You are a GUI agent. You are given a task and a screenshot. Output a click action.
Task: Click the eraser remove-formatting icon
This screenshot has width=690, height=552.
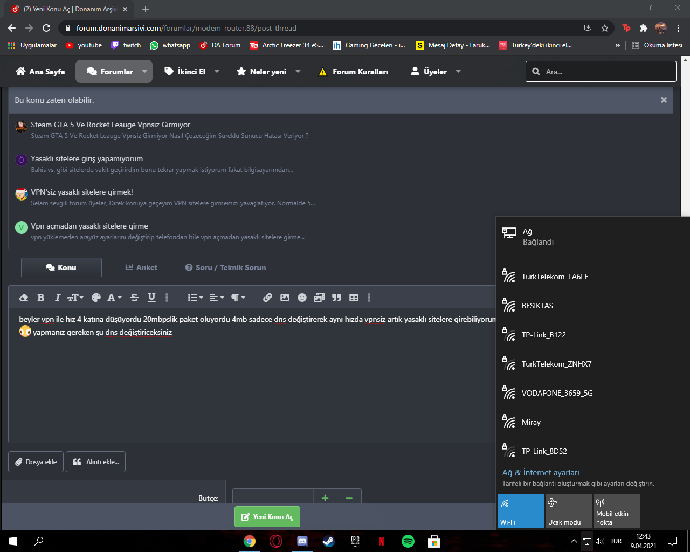[x=24, y=298]
